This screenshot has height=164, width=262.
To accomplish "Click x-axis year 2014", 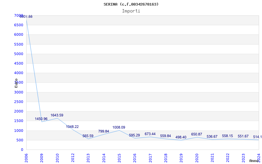I will tap(104, 158).
